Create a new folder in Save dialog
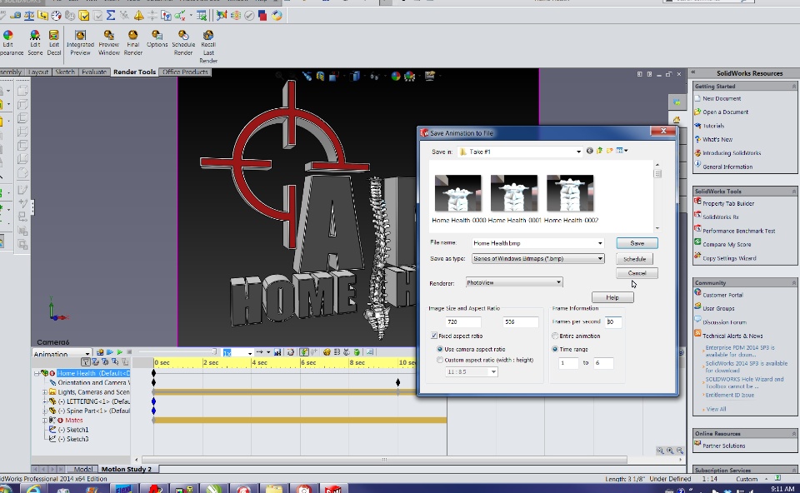Screen dimensions: 800x493 [609, 151]
